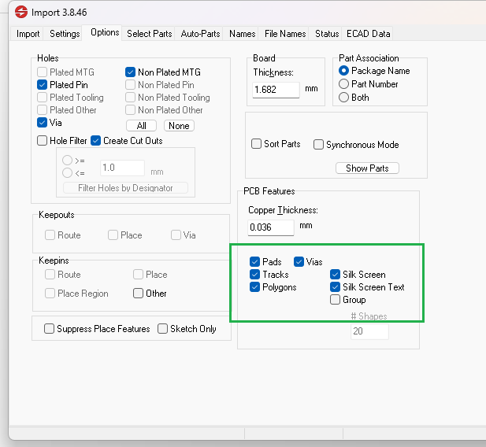
Task: Toggle the Via holes checkbox
Action: click(43, 123)
